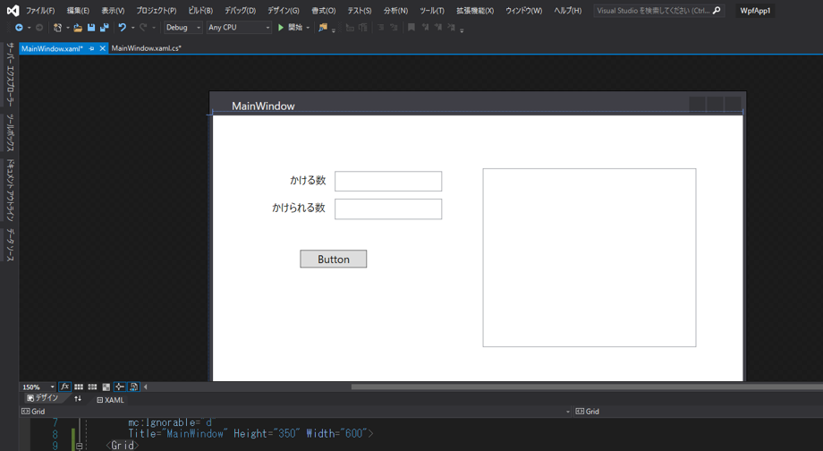Screen dimensions: 823x451
Task: Open the ツールボックス side panel
Action: (10, 132)
